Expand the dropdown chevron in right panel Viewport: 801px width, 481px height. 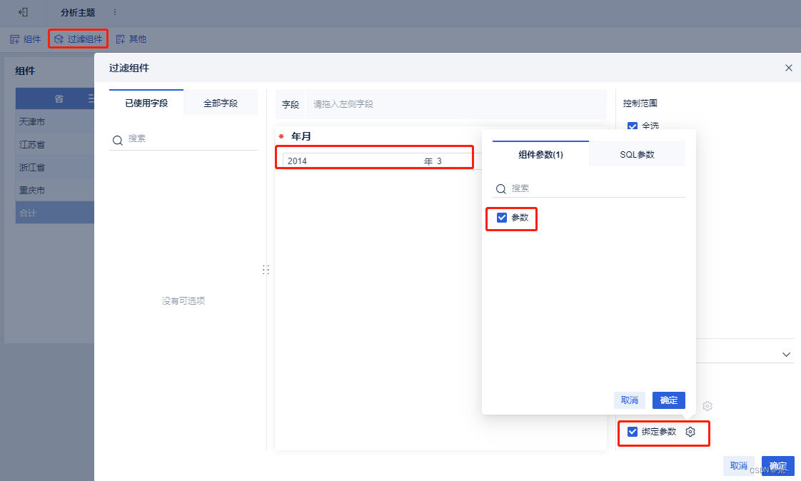(786, 355)
